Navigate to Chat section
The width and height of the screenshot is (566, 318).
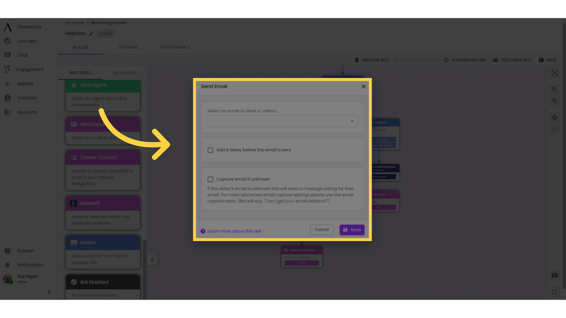[x=22, y=55]
